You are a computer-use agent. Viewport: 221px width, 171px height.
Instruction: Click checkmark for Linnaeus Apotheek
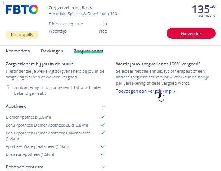(x=103, y=154)
